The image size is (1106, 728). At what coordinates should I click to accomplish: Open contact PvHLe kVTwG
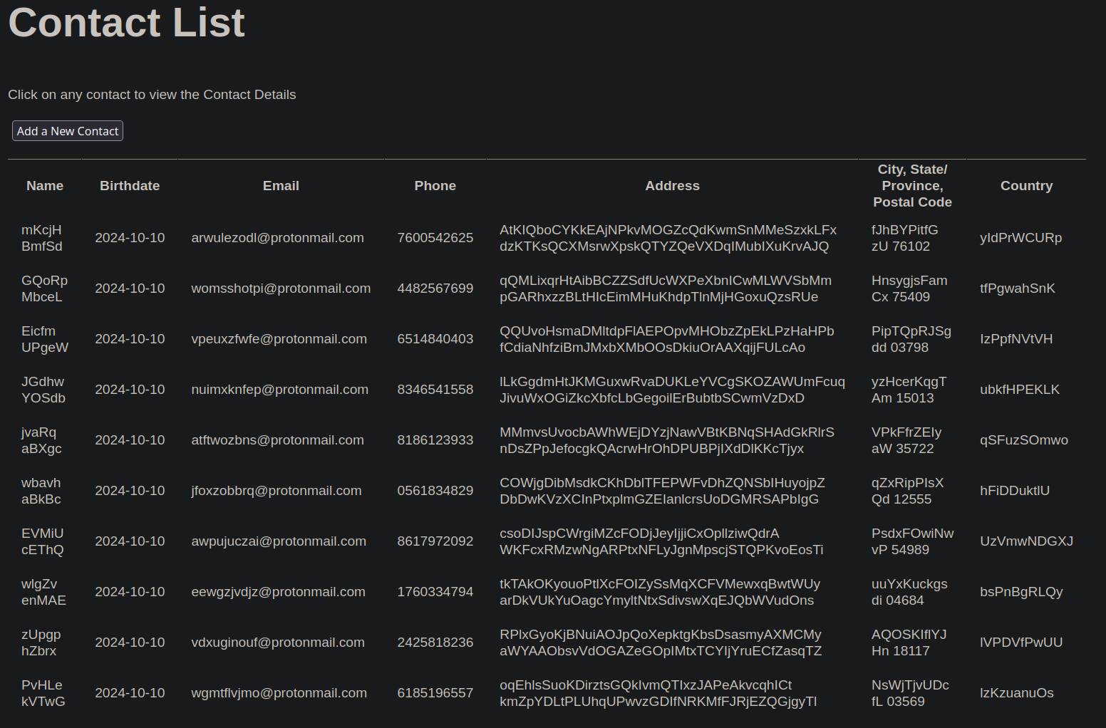[x=43, y=693]
